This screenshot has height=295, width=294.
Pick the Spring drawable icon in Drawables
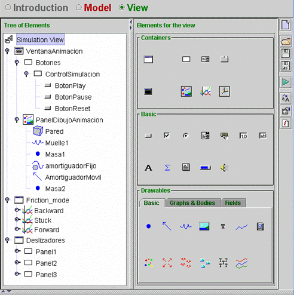(x=186, y=226)
